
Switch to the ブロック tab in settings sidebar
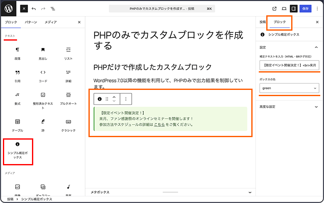coord(280,22)
